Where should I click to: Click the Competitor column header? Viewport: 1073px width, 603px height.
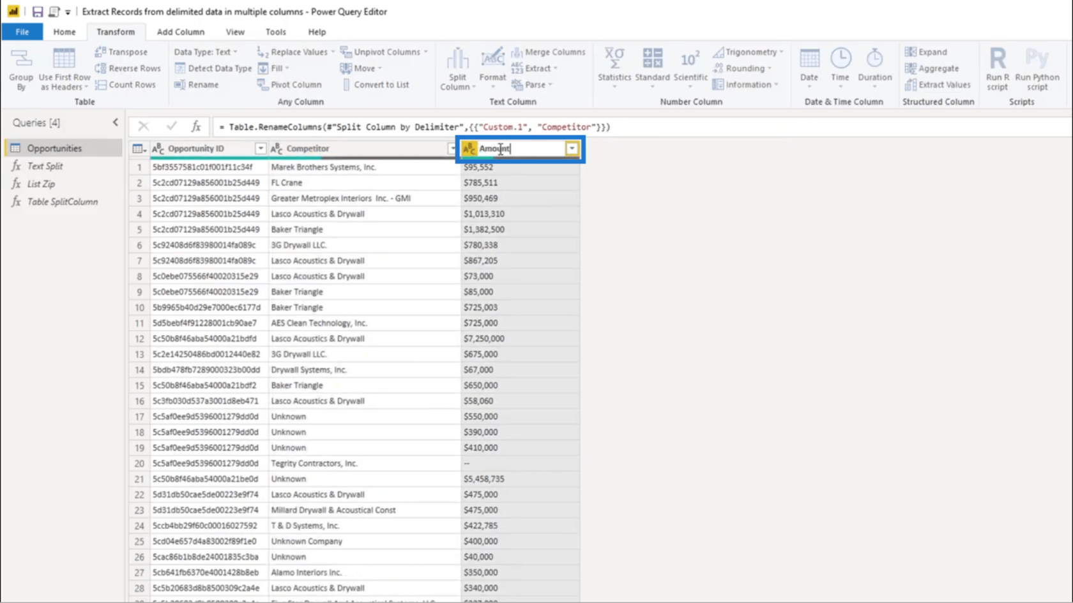[x=364, y=148]
